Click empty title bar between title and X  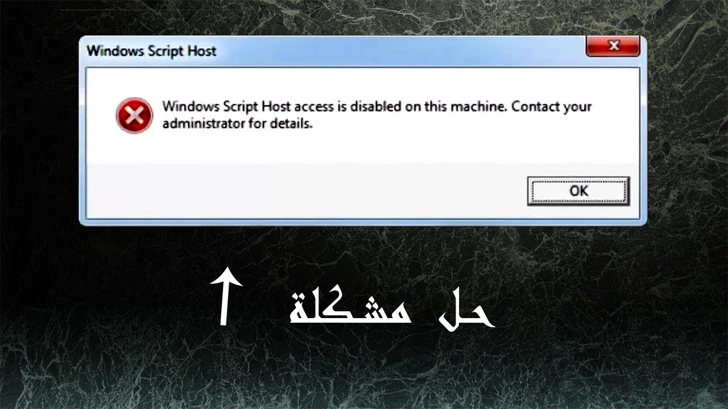pos(398,51)
